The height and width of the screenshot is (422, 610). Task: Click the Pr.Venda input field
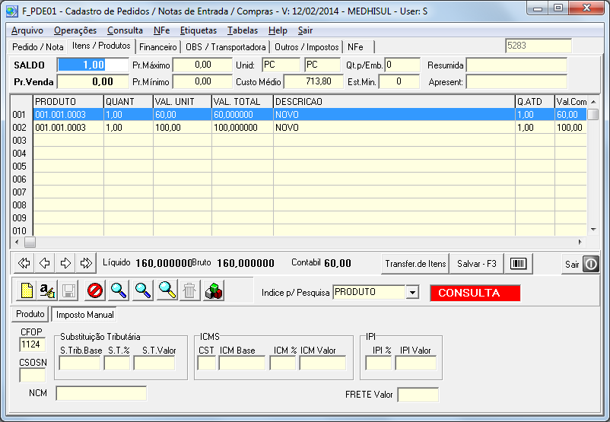point(93,81)
